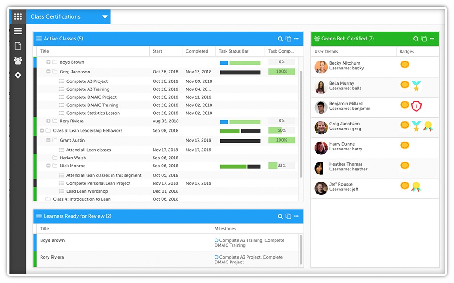Open the settings gear in sidebar
Viewport: 454px width, 283px height.
[18, 75]
